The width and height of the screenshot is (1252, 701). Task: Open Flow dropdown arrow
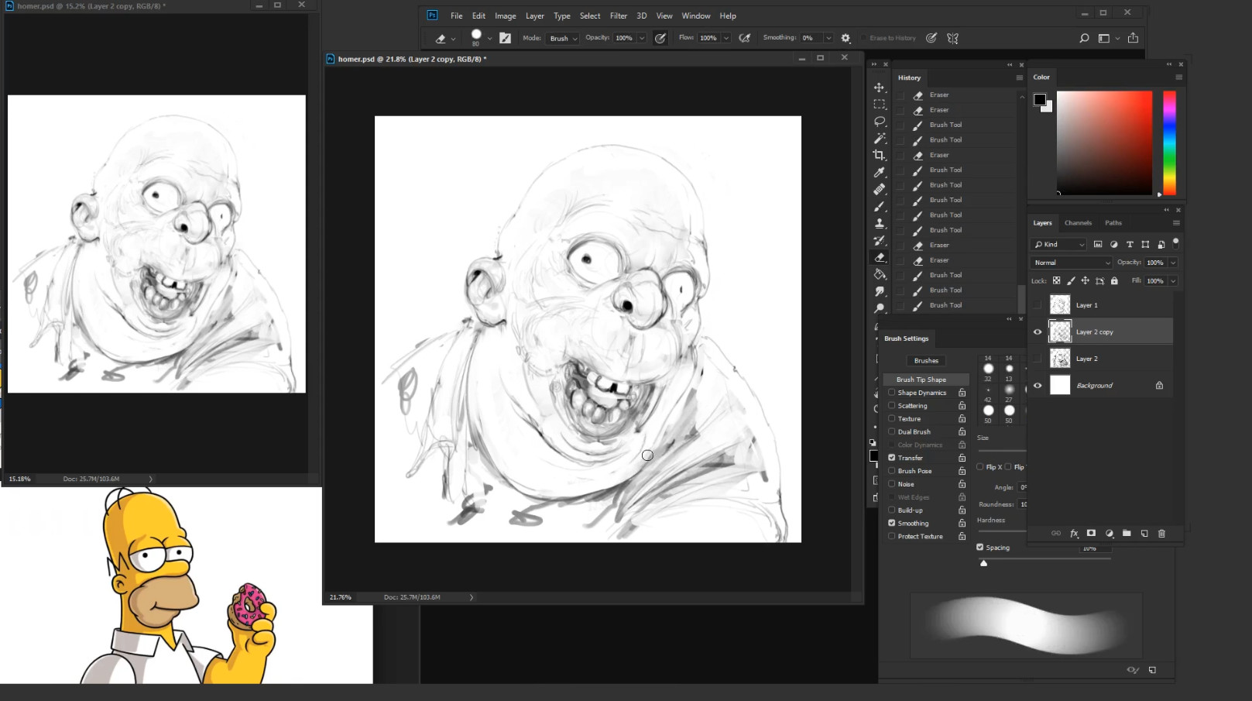(726, 38)
